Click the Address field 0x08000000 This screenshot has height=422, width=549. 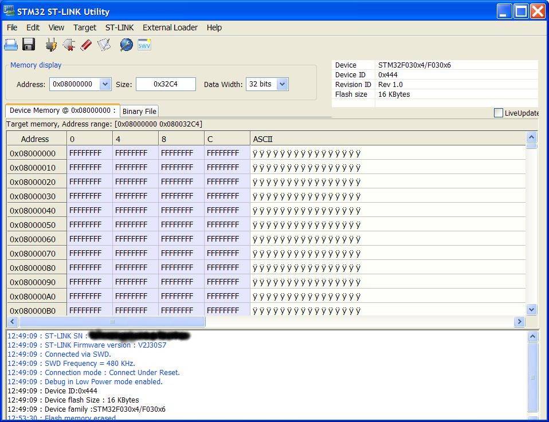[x=74, y=84]
